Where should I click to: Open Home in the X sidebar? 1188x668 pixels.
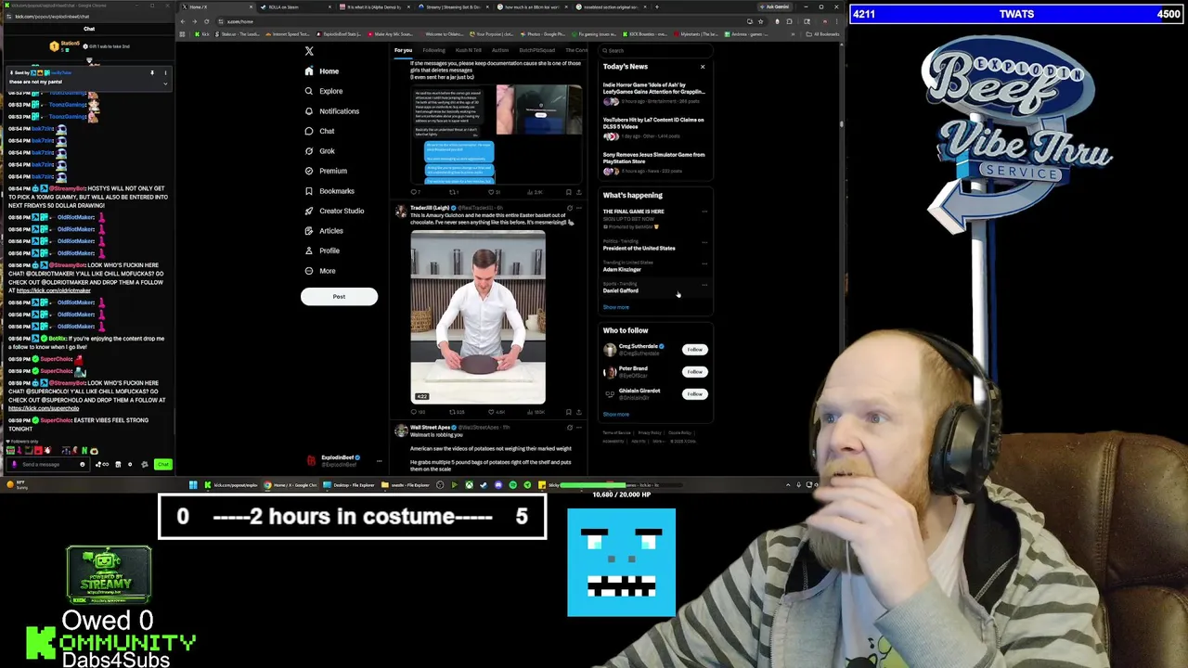tap(322, 71)
